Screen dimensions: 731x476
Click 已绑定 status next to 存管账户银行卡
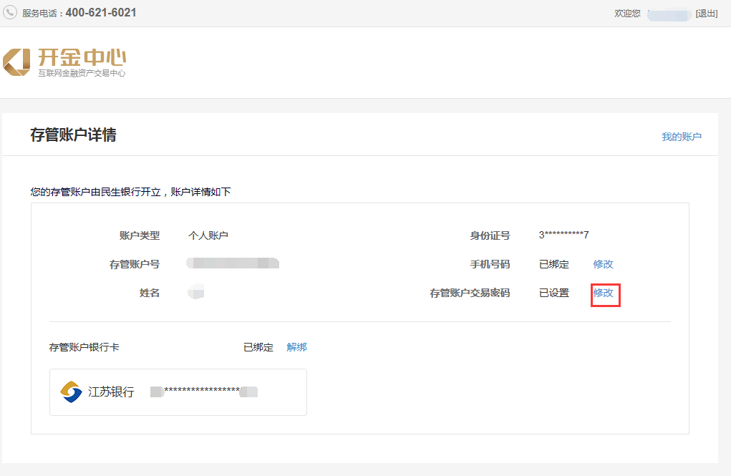pos(258,347)
